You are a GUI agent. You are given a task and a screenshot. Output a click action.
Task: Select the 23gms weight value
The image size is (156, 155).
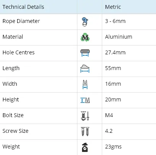113,147
